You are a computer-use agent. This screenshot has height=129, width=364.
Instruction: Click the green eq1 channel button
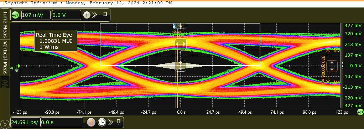pyautogui.click(x=16, y=15)
